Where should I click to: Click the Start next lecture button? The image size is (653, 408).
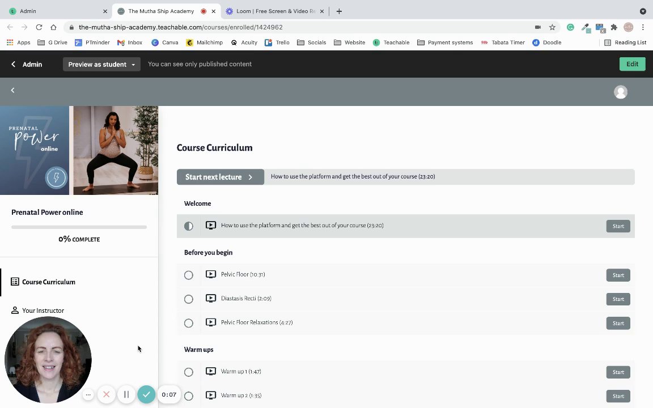(221, 177)
